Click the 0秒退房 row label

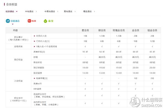pyautogui.click(x=37, y=89)
